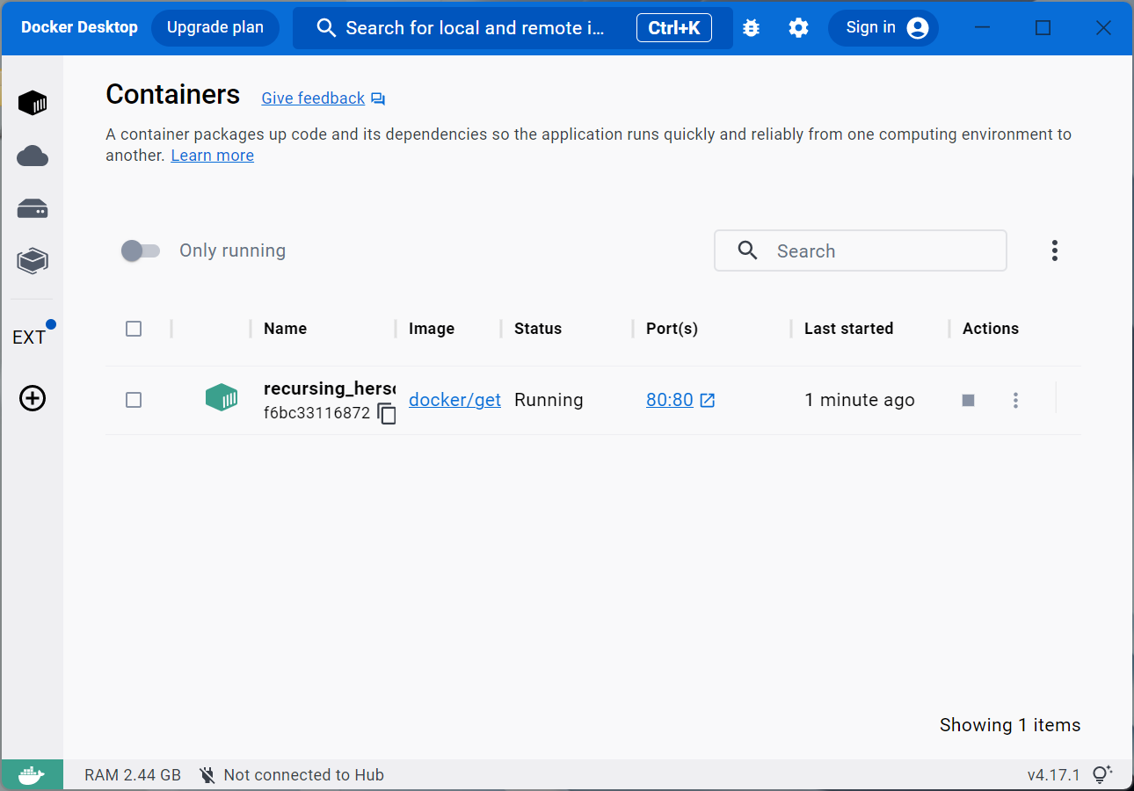Image resolution: width=1134 pixels, height=791 pixels.
Task: Sort by the Port(s) column header
Action: pyautogui.click(x=672, y=329)
